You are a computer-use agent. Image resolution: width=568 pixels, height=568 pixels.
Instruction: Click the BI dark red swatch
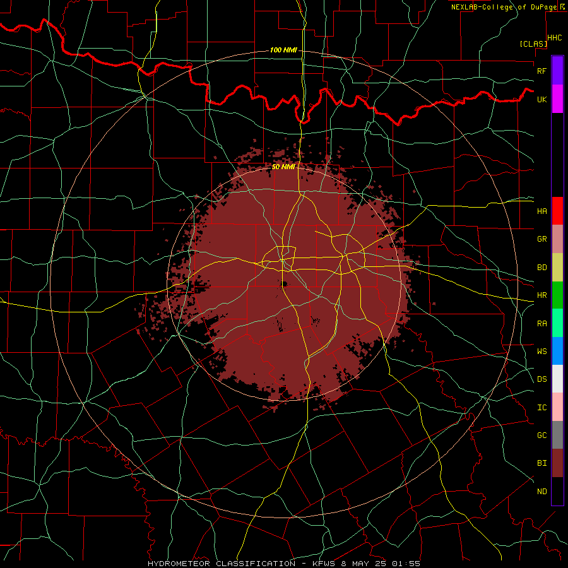coord(557,463)
